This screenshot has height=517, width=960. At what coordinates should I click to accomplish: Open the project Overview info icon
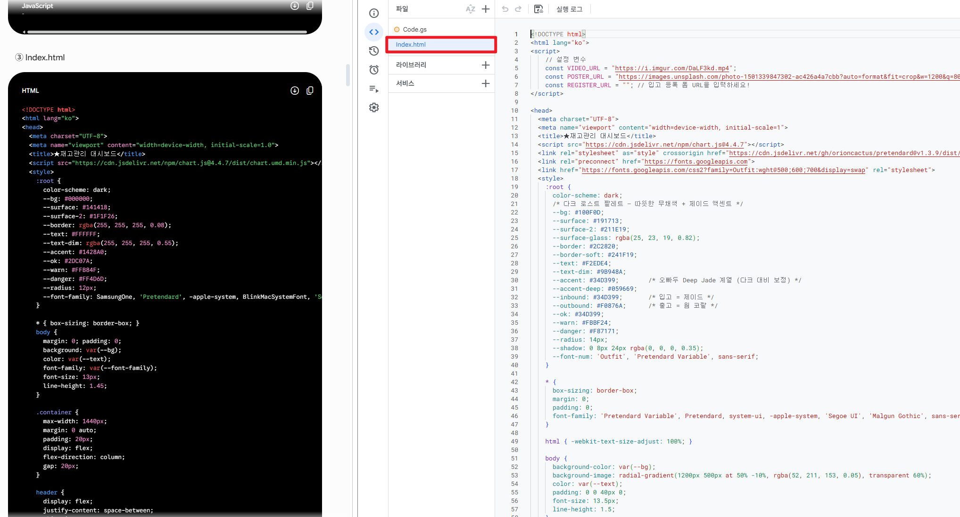(x=374, y=13)
